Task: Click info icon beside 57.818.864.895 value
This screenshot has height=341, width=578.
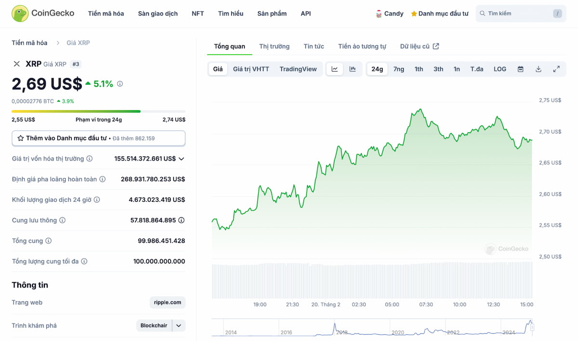Action: [182, 220]
